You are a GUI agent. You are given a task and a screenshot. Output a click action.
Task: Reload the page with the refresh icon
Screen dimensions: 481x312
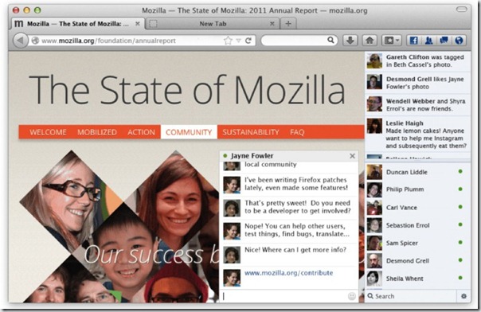coord(248,41)
